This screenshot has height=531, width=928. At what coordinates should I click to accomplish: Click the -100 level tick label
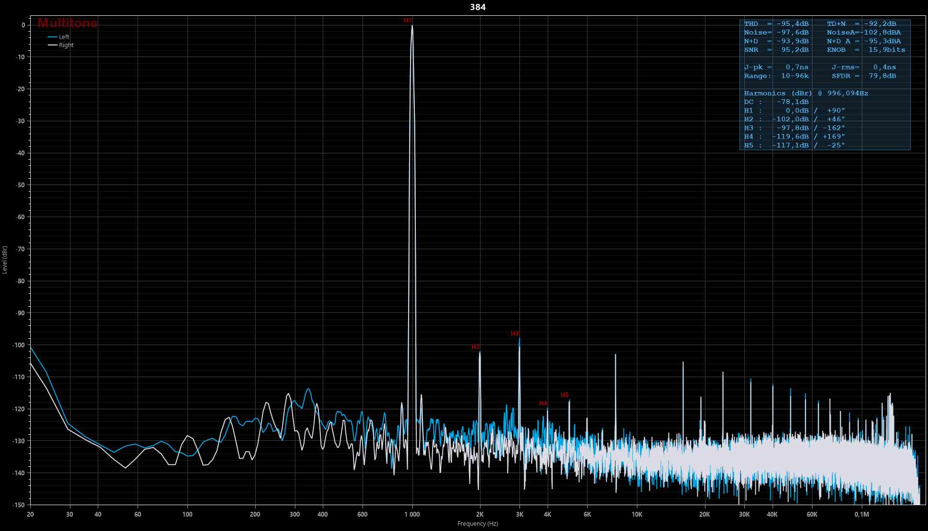(18, 345)
